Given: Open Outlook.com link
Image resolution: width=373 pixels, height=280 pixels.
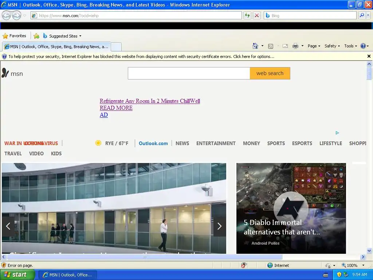Looking at the screenshot, I should click(x=153, y=143).
